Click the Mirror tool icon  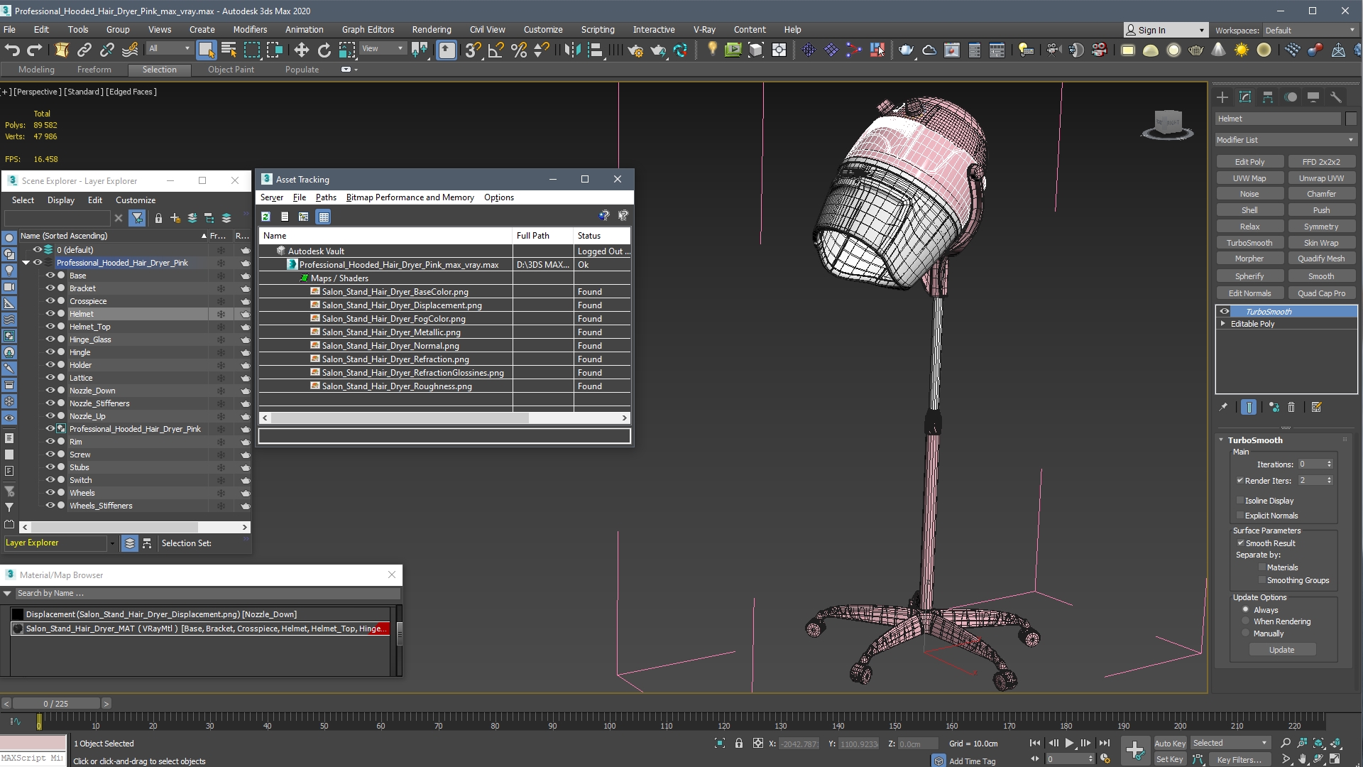(x=572, y=50)
